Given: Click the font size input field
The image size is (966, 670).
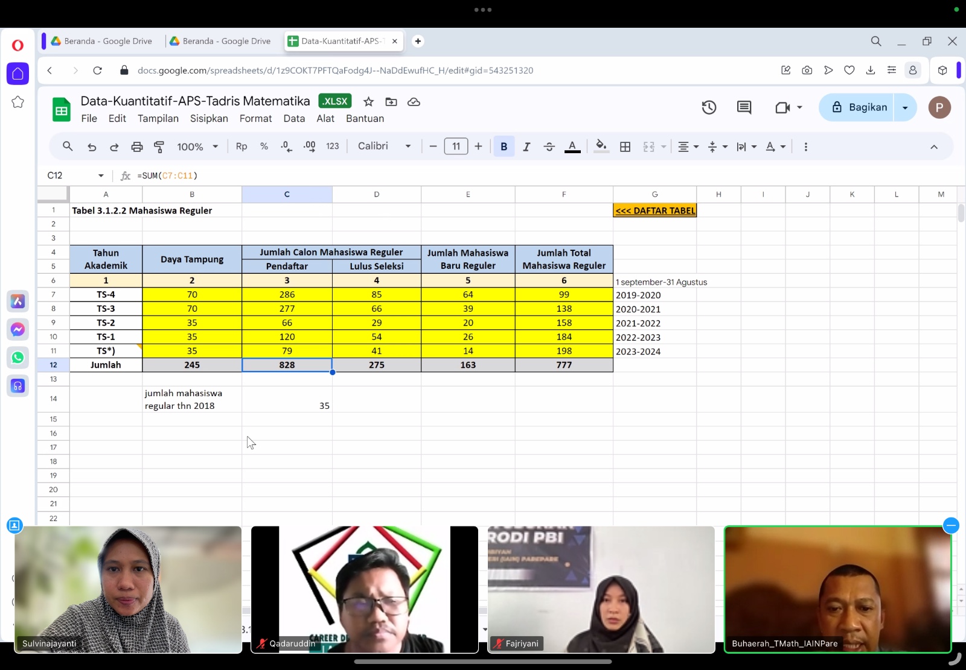Looking at the screenshot, I should click(x=456, y=147).
